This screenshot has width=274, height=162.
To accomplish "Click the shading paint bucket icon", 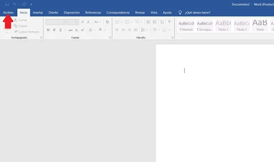I will 154,30.
